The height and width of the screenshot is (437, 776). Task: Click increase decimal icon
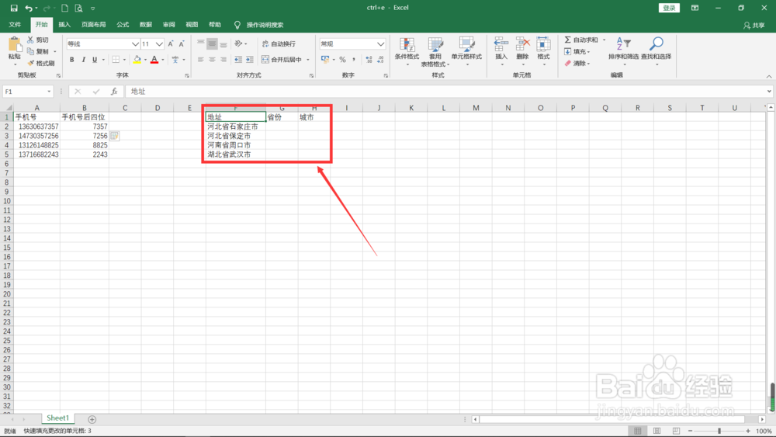[x=369, y=60]
